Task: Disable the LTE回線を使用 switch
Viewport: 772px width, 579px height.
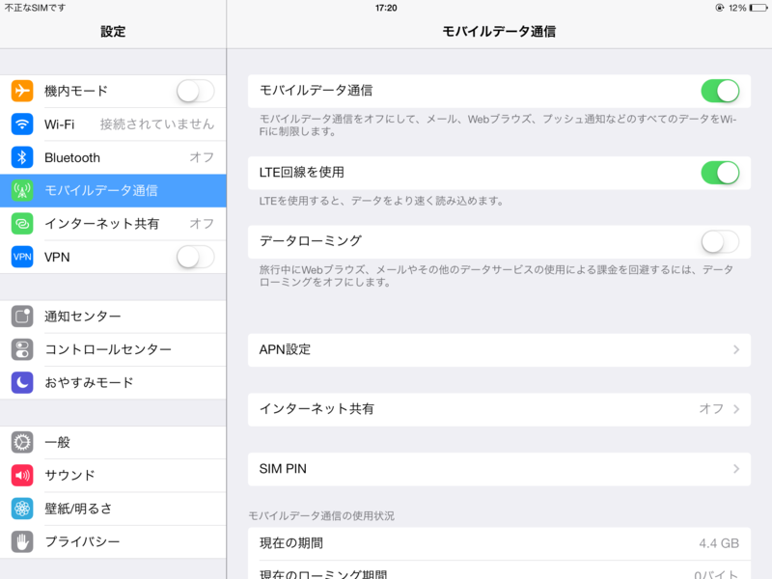Action: pyautogui.click(x=720, y=173)
